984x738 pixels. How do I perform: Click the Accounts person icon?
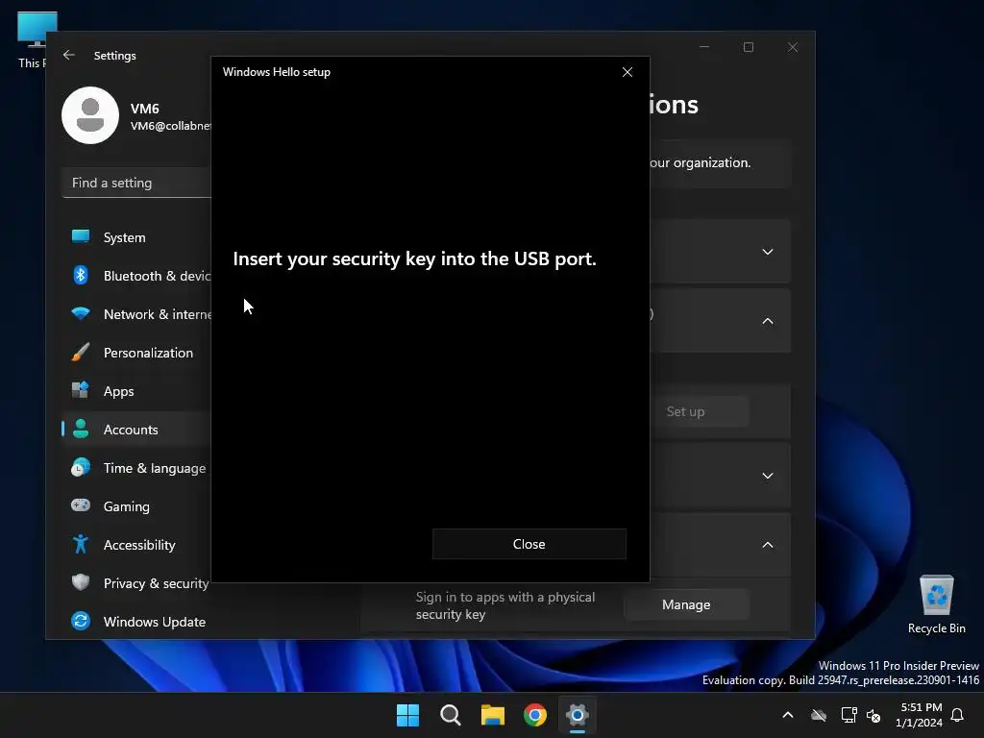(x=81, y=429)
